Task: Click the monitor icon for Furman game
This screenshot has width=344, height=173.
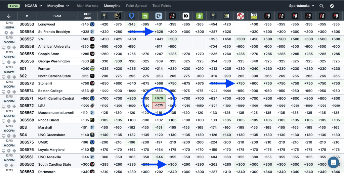Action: (3, 77)
